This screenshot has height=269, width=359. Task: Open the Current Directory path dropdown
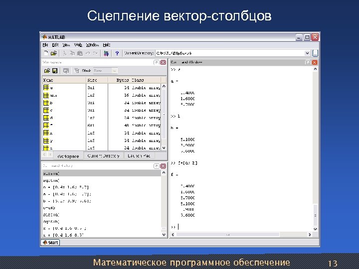click(x=307, y=53)
